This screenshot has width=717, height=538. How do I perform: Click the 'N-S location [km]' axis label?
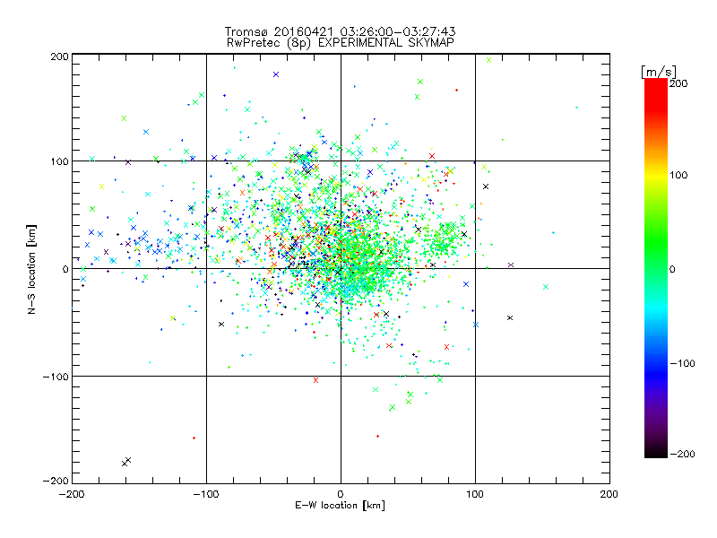tap(31, 270)
